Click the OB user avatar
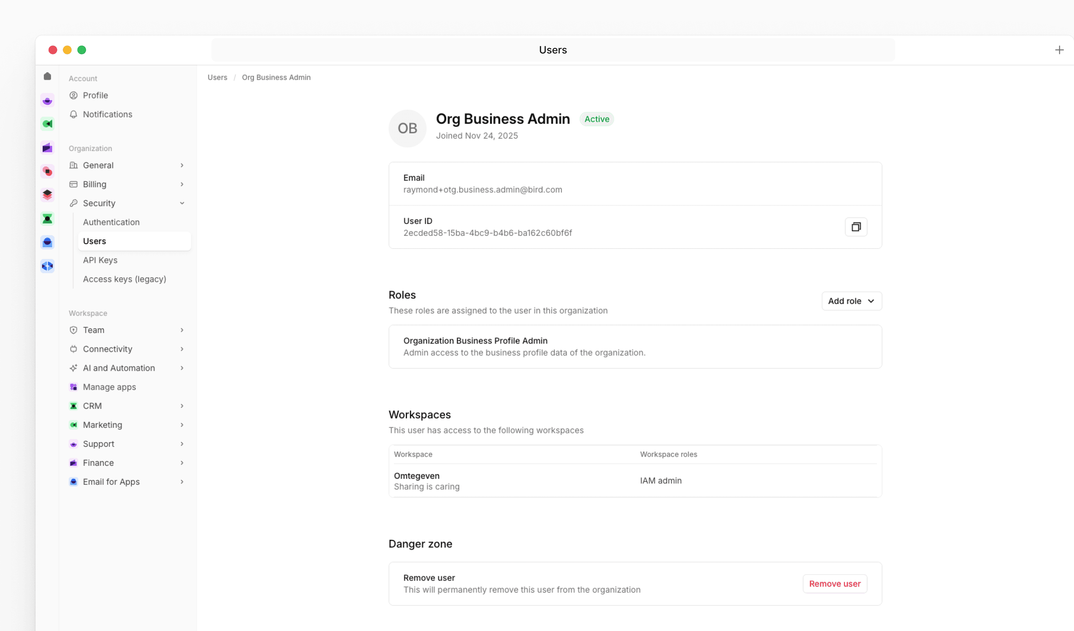 (x=407, y=128)
